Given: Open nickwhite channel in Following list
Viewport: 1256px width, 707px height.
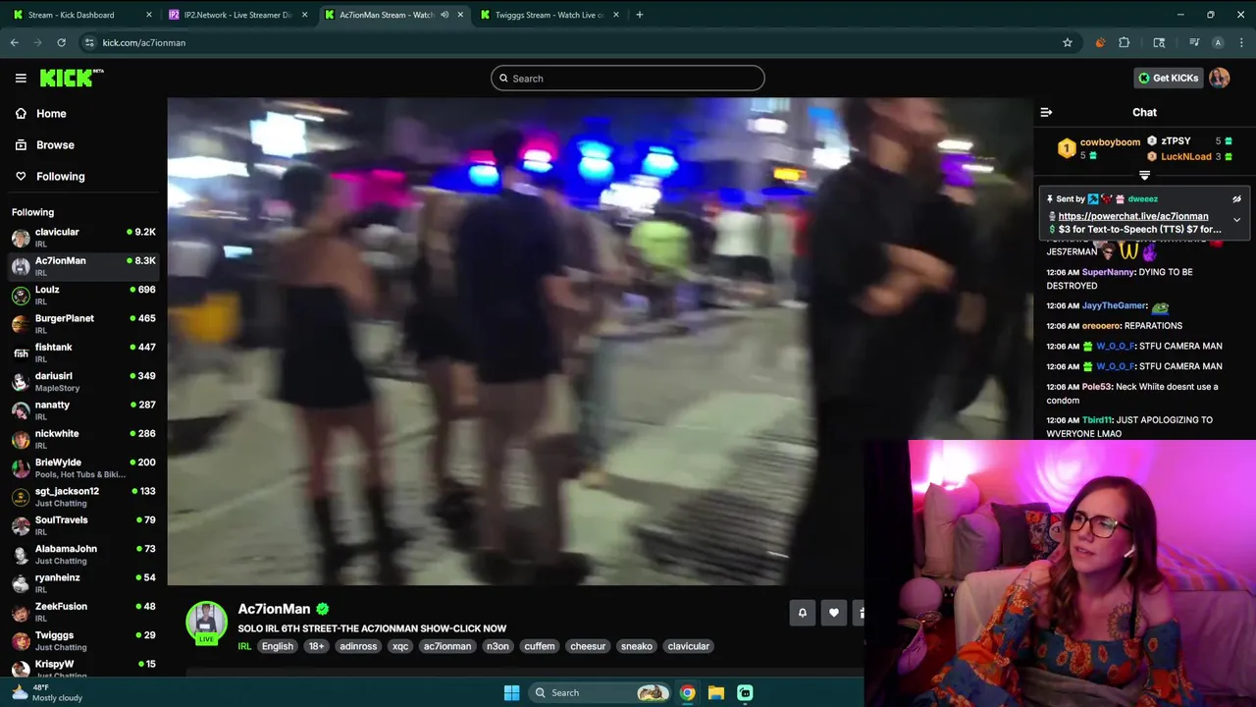Looking at the screenshot, I should (x=83, y=439).
